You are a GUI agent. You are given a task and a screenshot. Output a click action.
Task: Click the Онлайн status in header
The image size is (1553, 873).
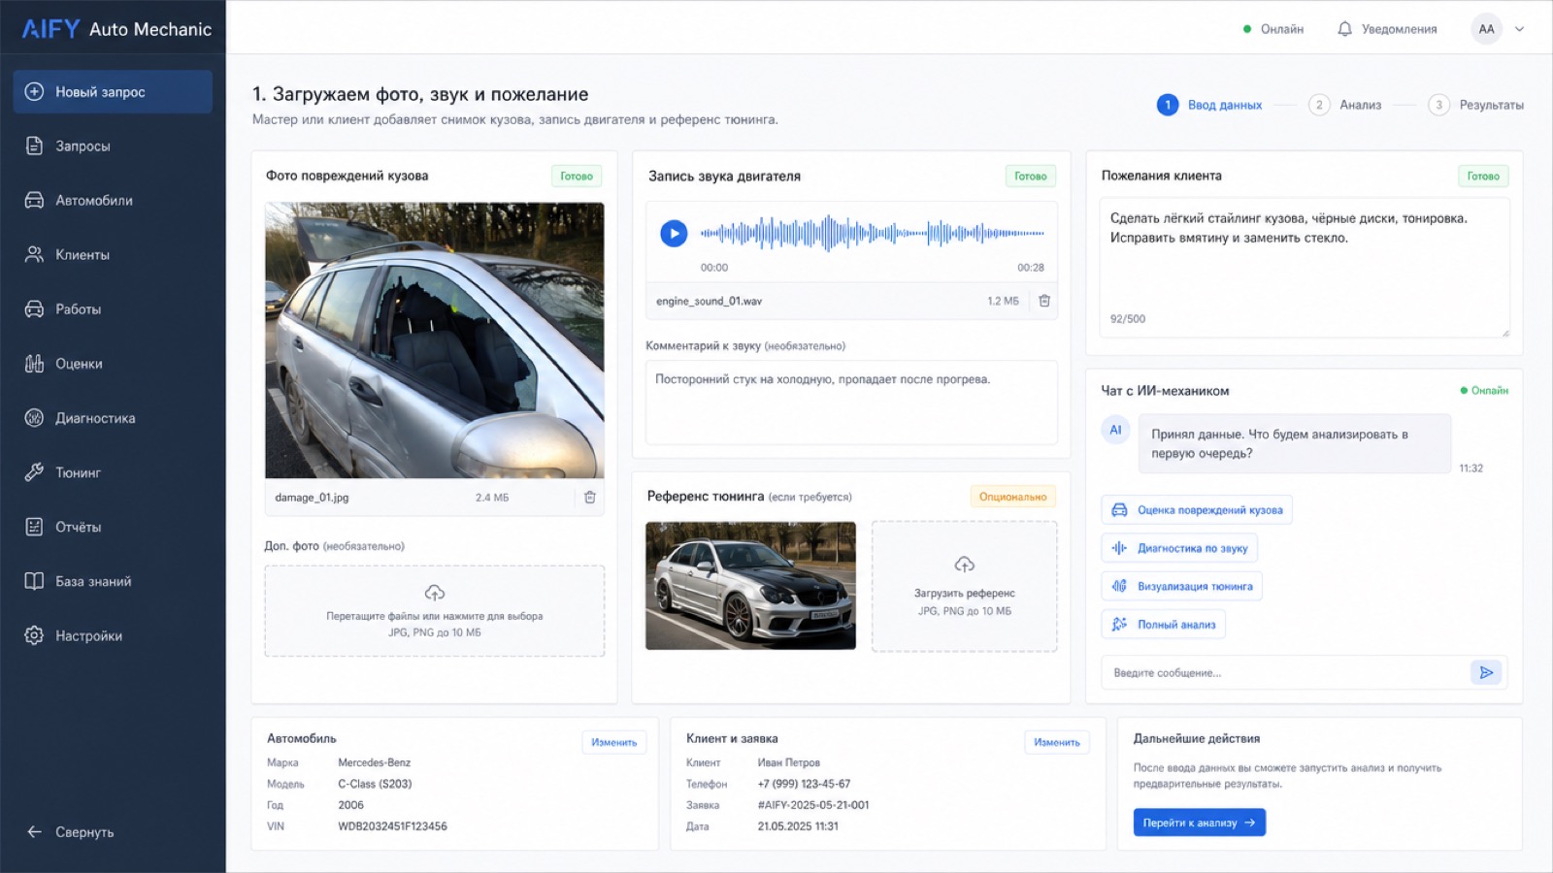1273,29
